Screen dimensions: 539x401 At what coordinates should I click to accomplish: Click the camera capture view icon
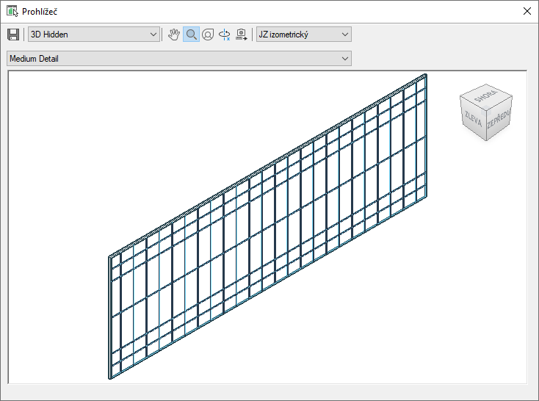pos(242,35)
